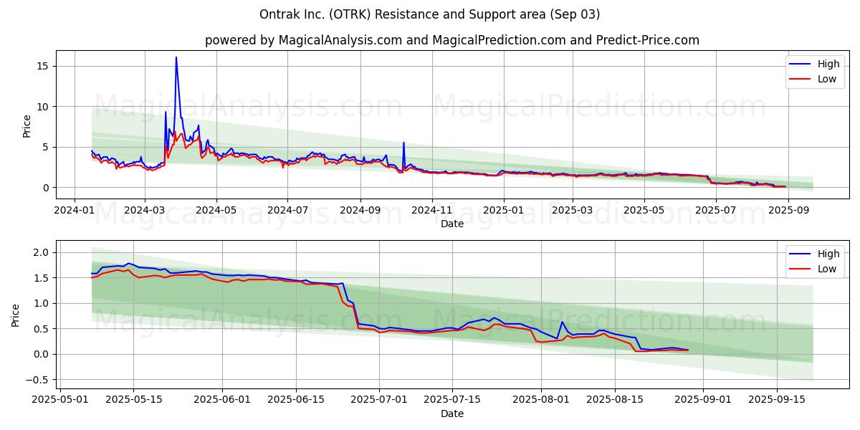Click the '10' y-axis tick in top chart
The image size is (860, 430).
[43, 107]
